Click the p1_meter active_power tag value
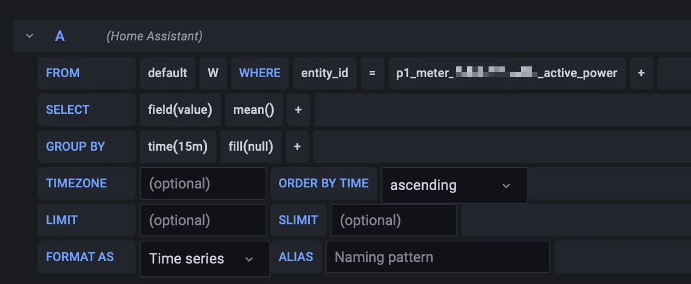The width and height of the screenshot is (691, 284). tap(506, 73)
